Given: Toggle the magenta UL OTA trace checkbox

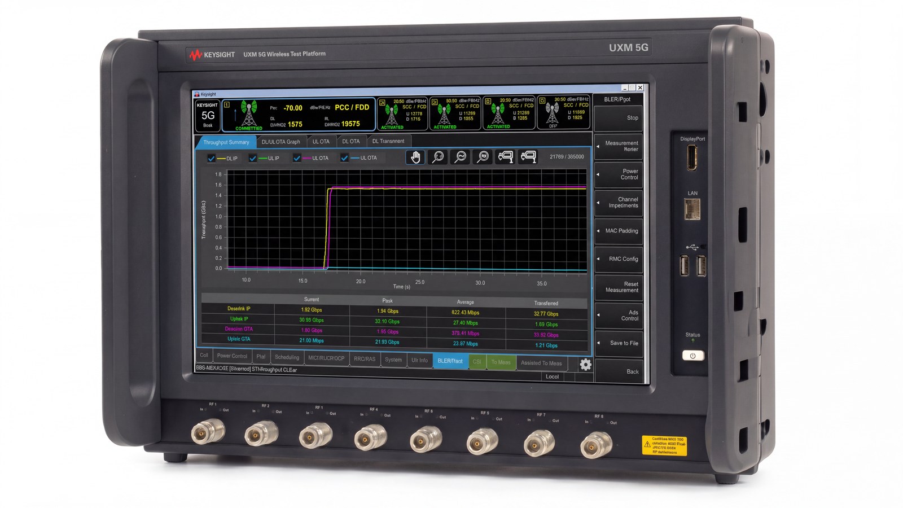Looking at the screenshot, I should click(297, 158).
